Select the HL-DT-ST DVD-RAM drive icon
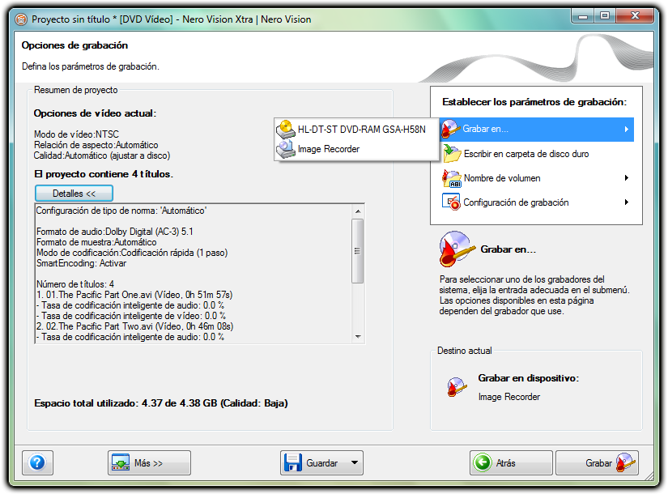Viewport: 668px width, 494px height. click(x=286, y=130)
